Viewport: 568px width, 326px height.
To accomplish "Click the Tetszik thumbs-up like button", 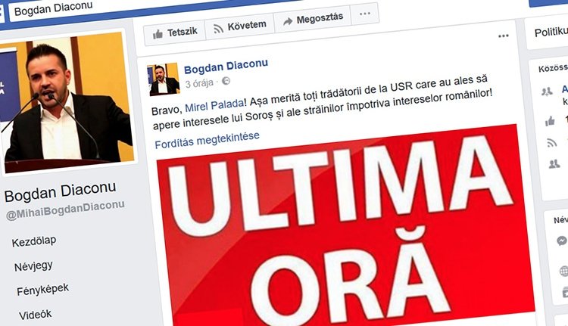I will click(175, 33).
